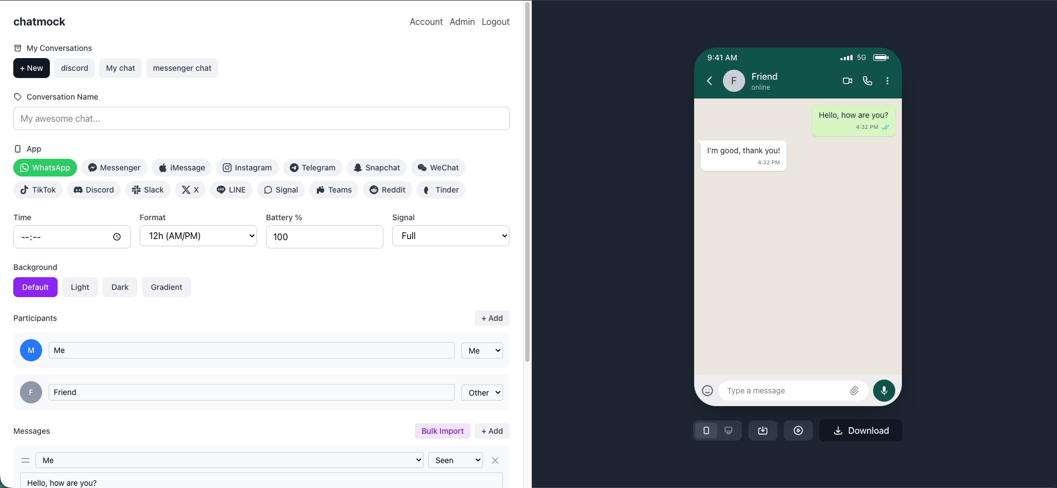Viewport: 1057px width, 488px height.
Task: Open the My chat conversation
Action: [121, 68]
